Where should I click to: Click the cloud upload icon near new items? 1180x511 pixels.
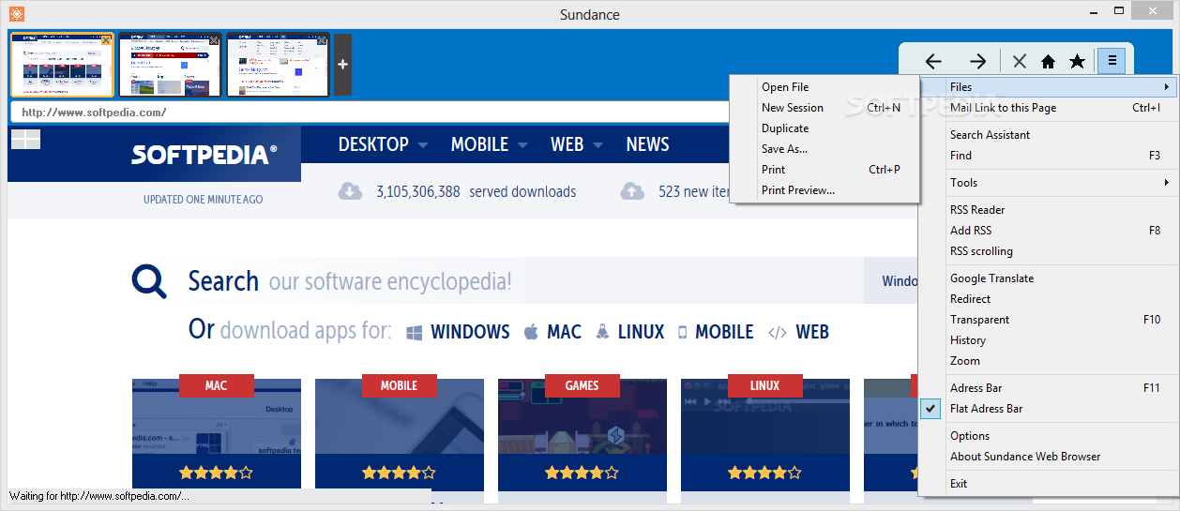pos(632,191)
